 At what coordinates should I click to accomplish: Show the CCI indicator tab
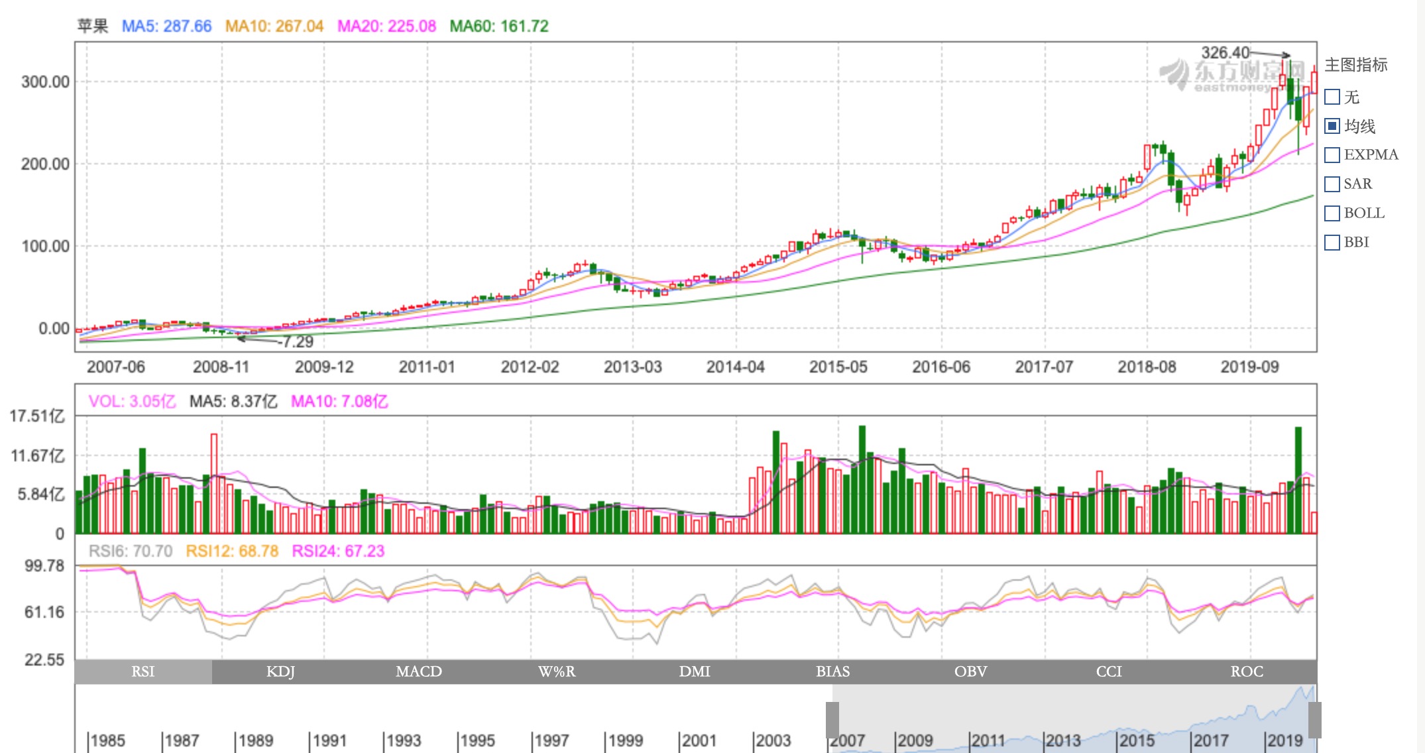[x=1109, y=671]
